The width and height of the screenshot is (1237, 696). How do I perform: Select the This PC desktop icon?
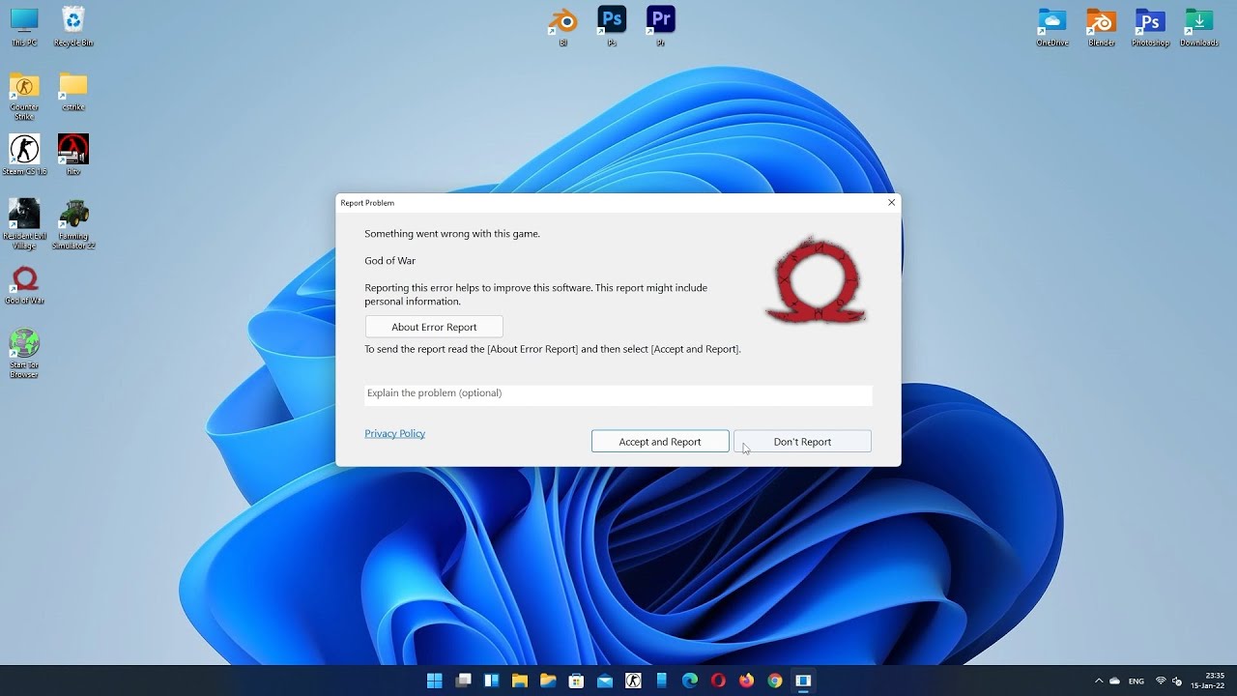click(x=24, y=26)
